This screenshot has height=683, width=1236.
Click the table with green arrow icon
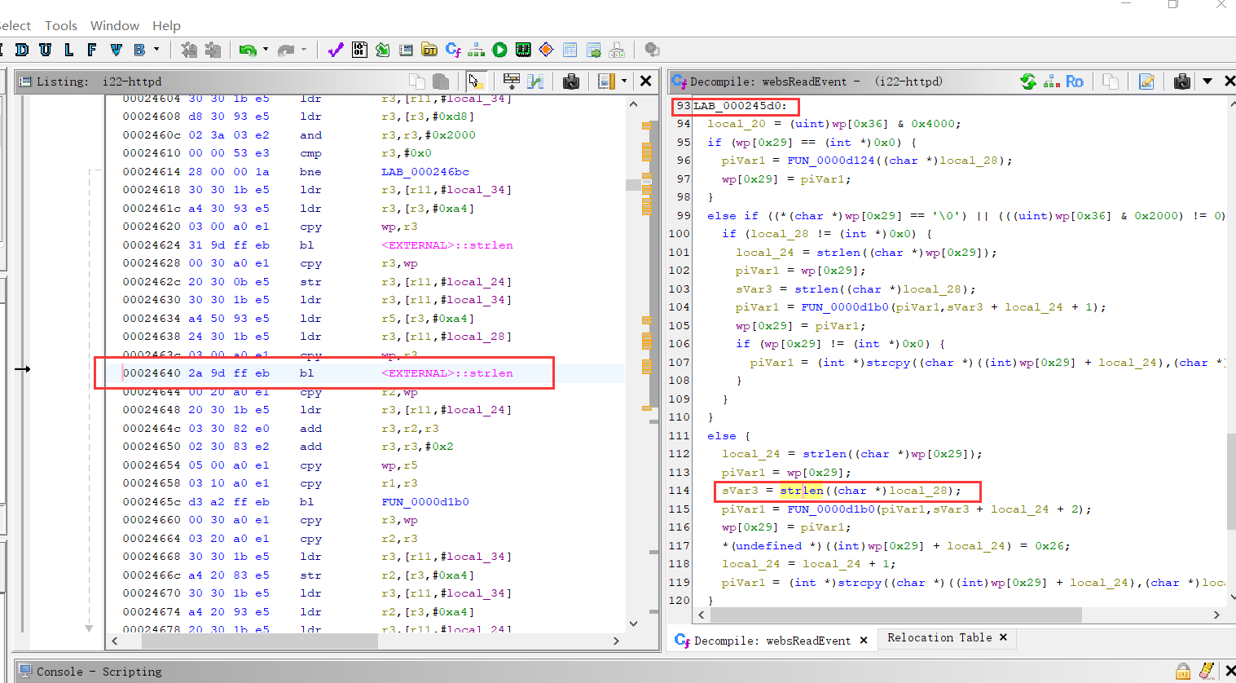[x=594, y=50]
